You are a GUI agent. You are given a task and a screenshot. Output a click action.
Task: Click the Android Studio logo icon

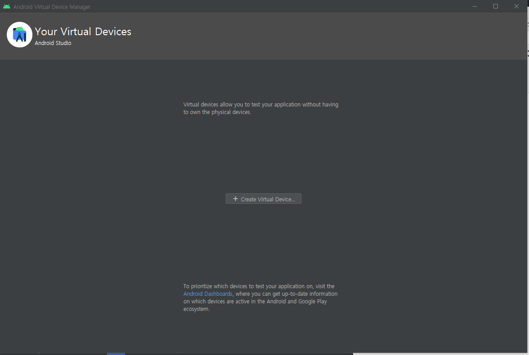pos(20,35)
